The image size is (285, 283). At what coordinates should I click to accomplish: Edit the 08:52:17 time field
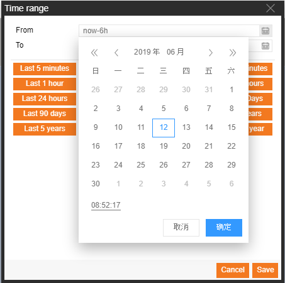[106, 205]
